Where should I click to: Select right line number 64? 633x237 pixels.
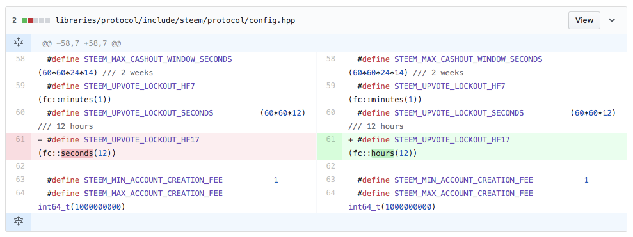click(331, 193)
